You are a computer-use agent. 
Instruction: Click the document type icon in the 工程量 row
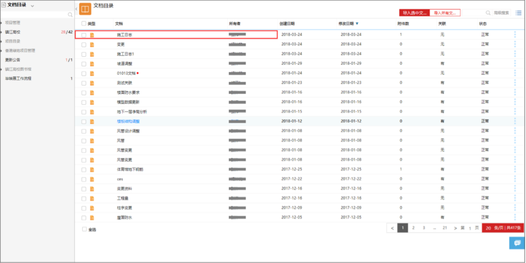tap(92, 198)
